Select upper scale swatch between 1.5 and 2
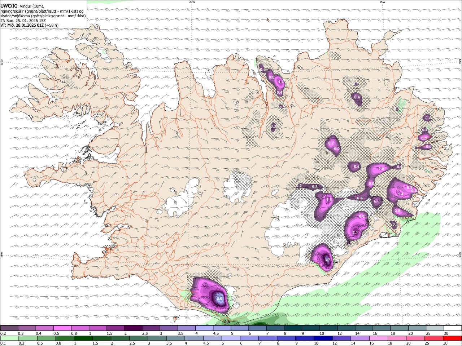Image resolution: width=462 pixels, height=346 pixels. tap(115, 328)
